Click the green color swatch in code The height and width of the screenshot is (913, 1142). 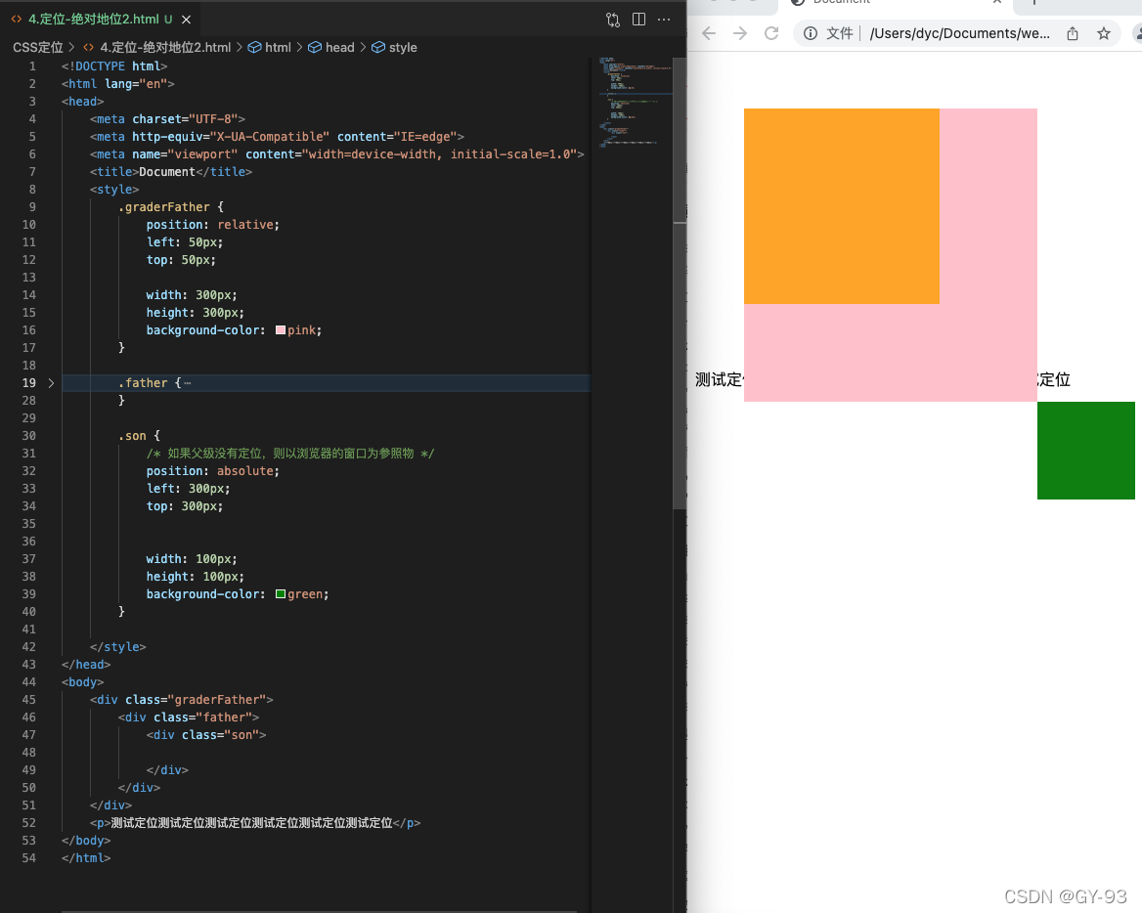(x=281, y=595)
